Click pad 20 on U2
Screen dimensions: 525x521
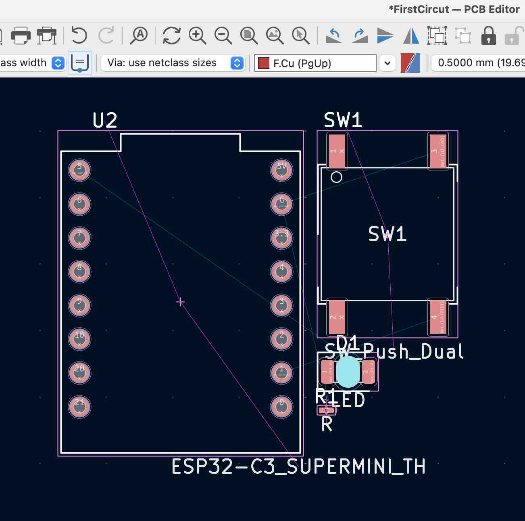80,373
